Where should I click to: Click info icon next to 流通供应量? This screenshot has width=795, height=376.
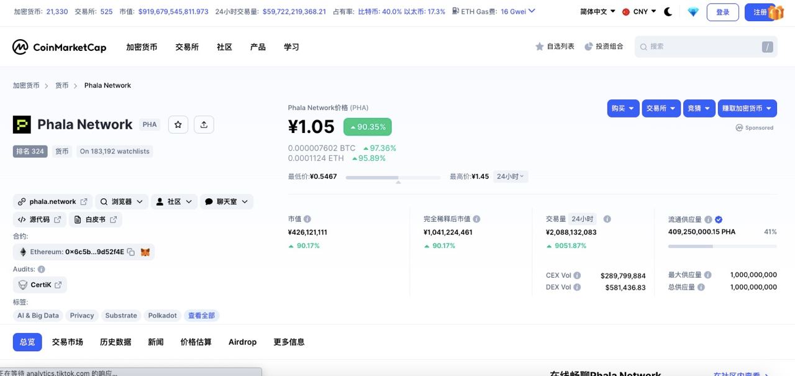tap(707, 219)
